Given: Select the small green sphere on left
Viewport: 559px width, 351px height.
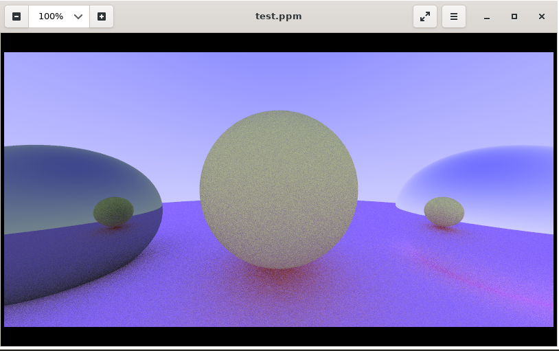Looking at the screenshot, I should pos(113,212).
